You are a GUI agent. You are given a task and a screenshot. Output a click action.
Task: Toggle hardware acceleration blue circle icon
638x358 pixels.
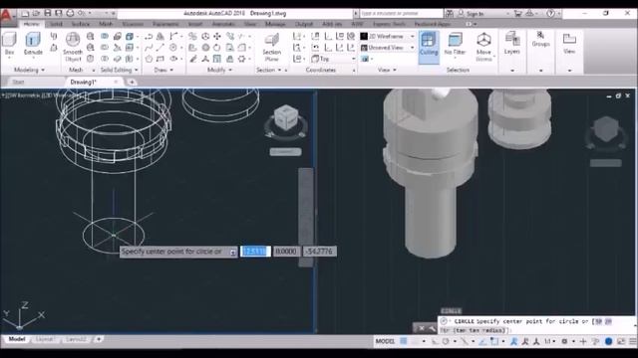[x=609, y=341]
